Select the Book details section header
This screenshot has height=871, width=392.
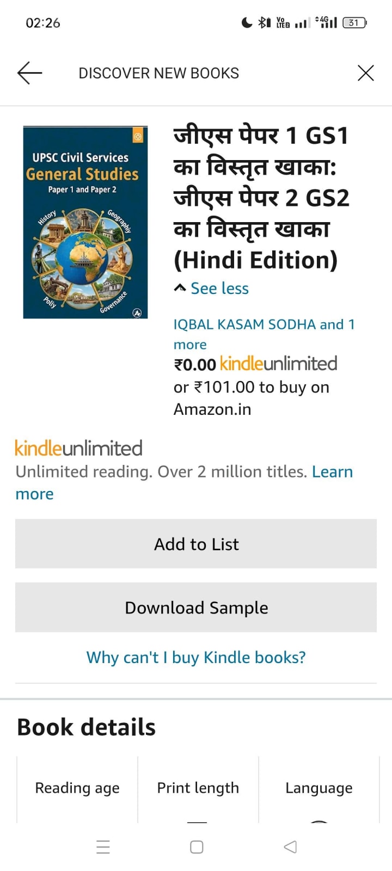[x=85, y=726]
